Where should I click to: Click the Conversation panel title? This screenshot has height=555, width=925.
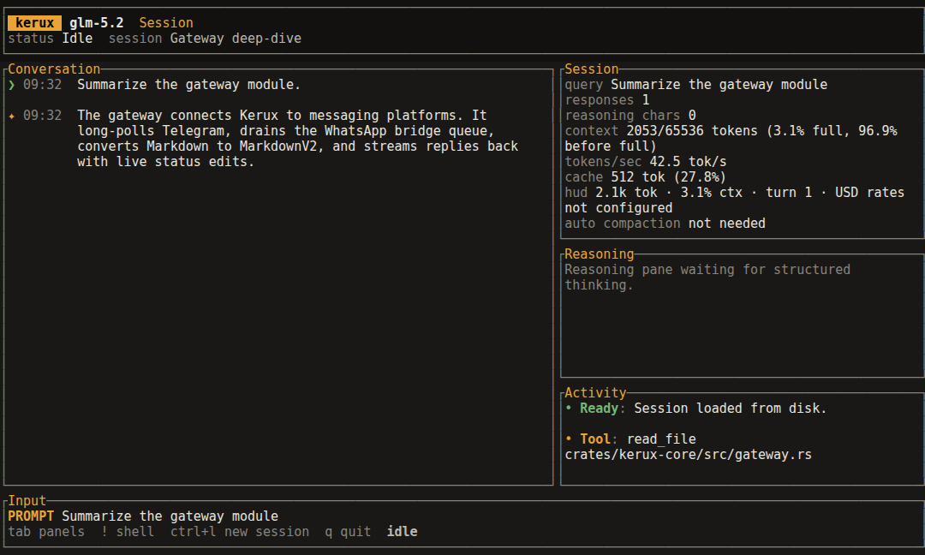(x=54, y=69)
